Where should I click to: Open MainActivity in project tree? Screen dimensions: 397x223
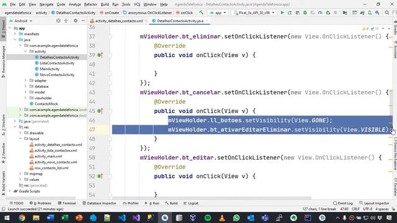(x=50, y=69)
